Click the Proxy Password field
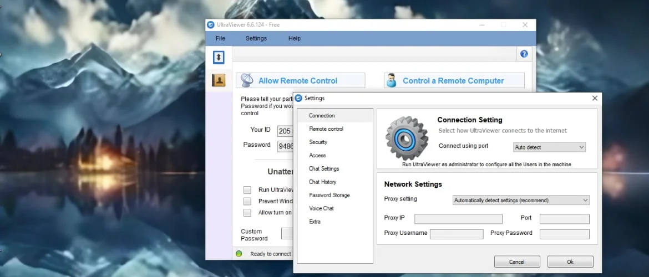Image resolution: width=649 pixels, height=277 pixels. (565, 234)
